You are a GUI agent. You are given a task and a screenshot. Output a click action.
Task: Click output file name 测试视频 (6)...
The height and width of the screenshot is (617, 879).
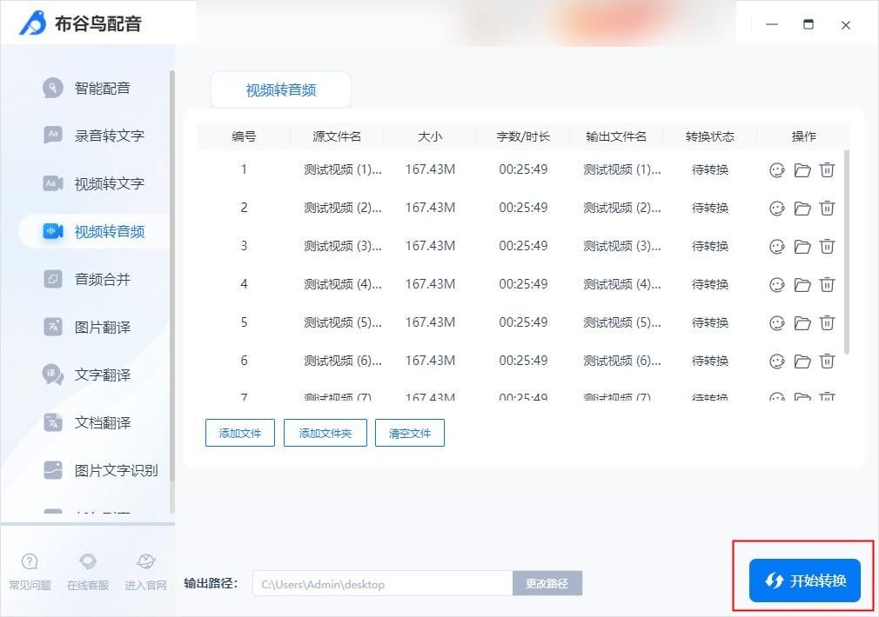(621, 361)
